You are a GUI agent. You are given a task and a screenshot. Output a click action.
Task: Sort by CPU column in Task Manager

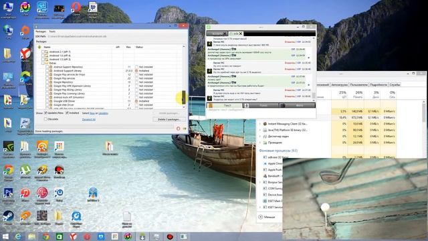click(340, 94)
